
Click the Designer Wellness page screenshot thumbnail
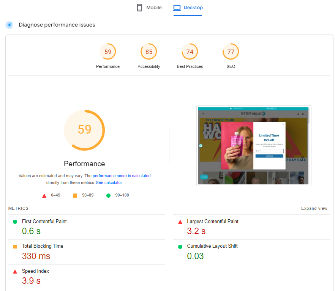(254, 146)
